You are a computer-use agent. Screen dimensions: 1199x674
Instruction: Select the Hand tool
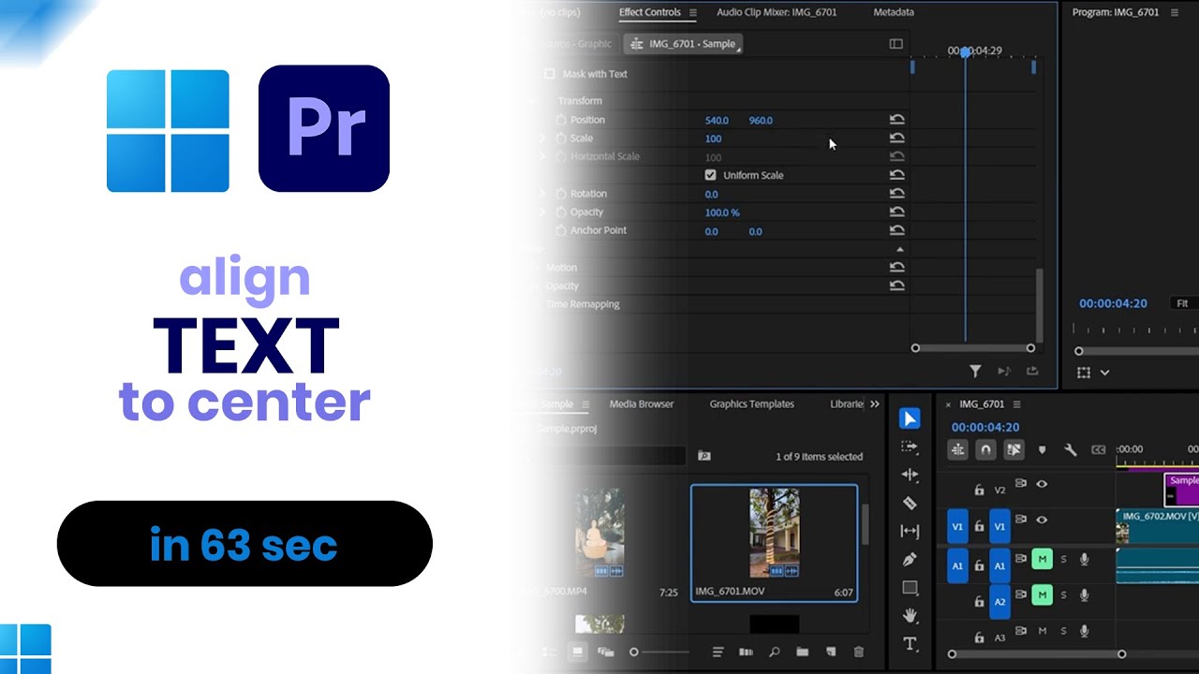click(x=910, y=615)
